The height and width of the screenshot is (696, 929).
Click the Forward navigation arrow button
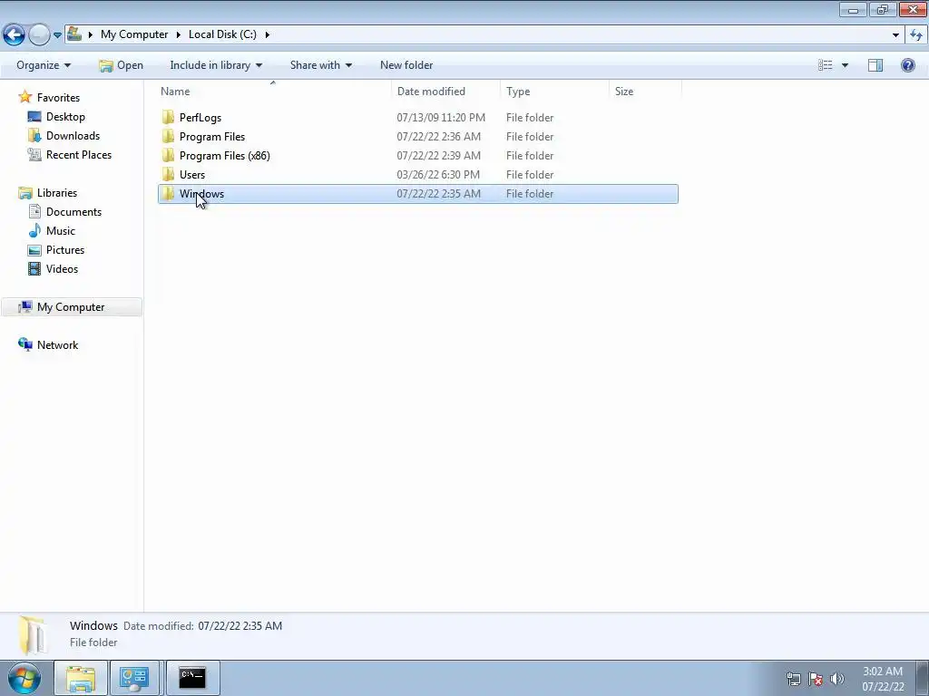tap(39, 35)
